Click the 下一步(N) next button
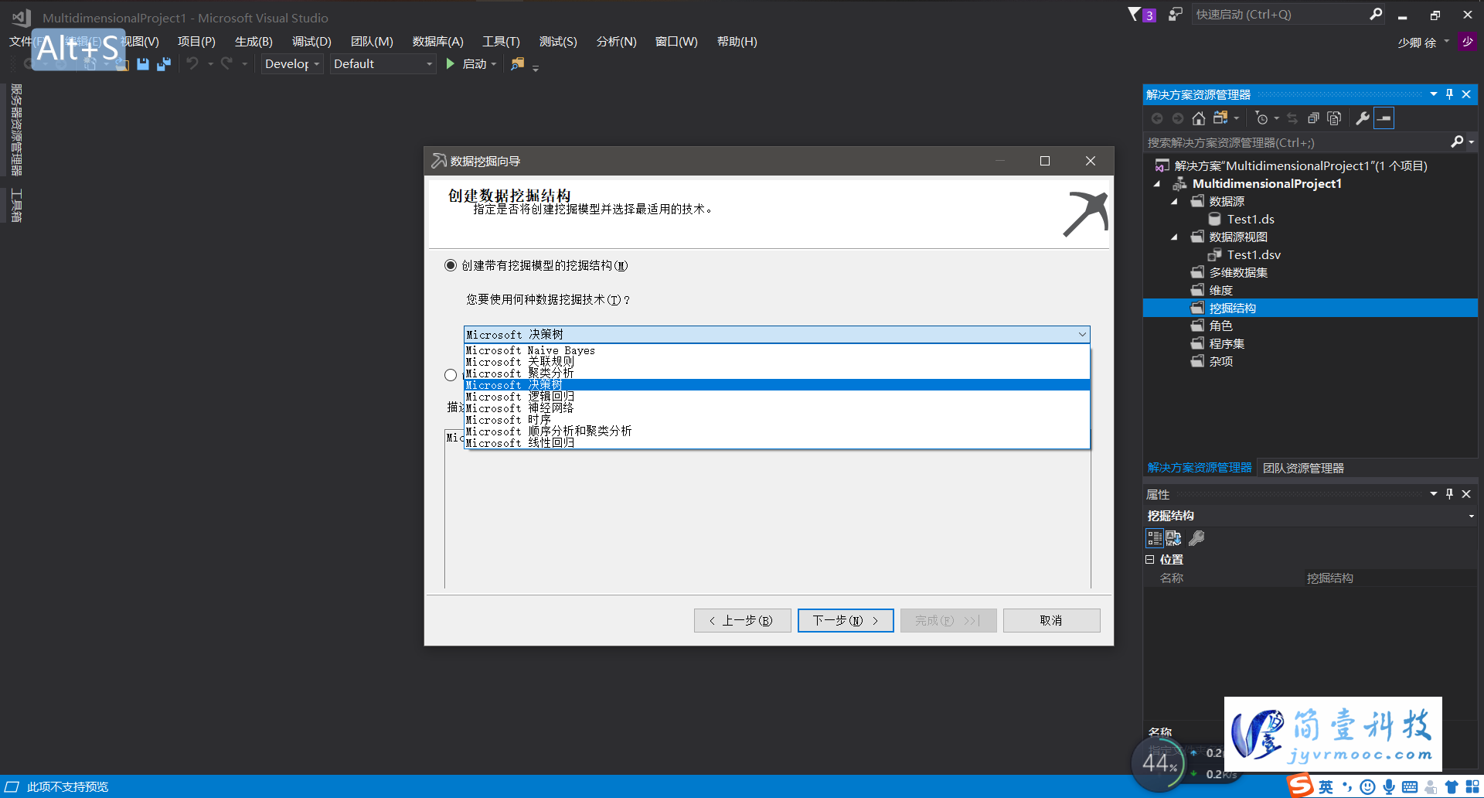Viewport: 1484px width, 798px height. [846, 620]
